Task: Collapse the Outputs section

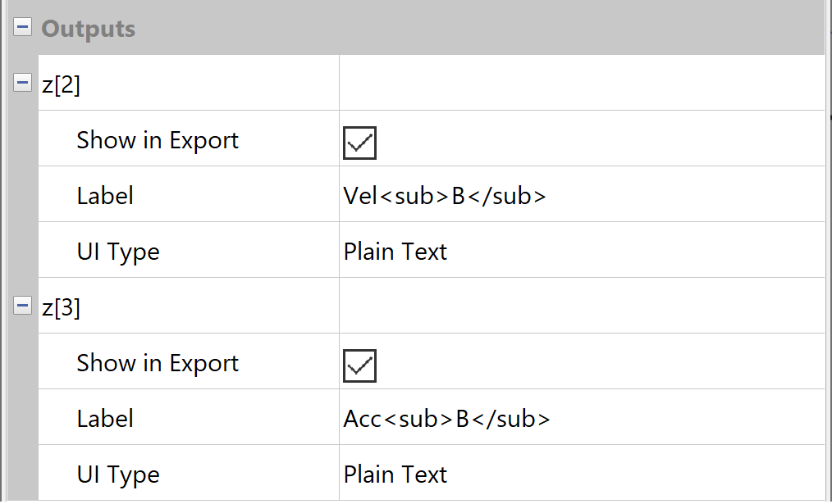Action: [23, 28]
